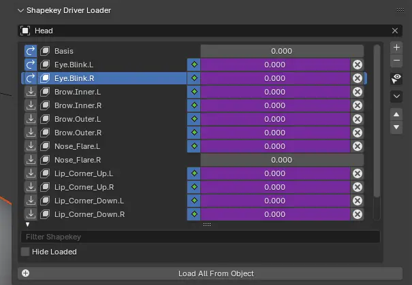Load driver for Brow.Inner.R
412x285 pixels.
[31, 105]
